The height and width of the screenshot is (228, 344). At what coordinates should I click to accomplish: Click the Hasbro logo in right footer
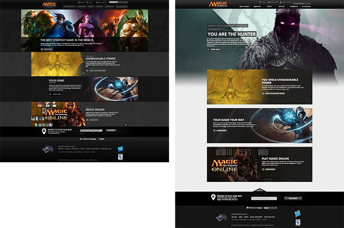[298, 213]
